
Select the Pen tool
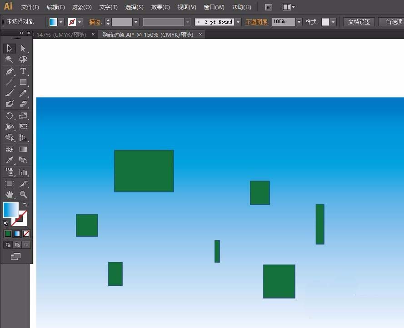pos(10,71)
